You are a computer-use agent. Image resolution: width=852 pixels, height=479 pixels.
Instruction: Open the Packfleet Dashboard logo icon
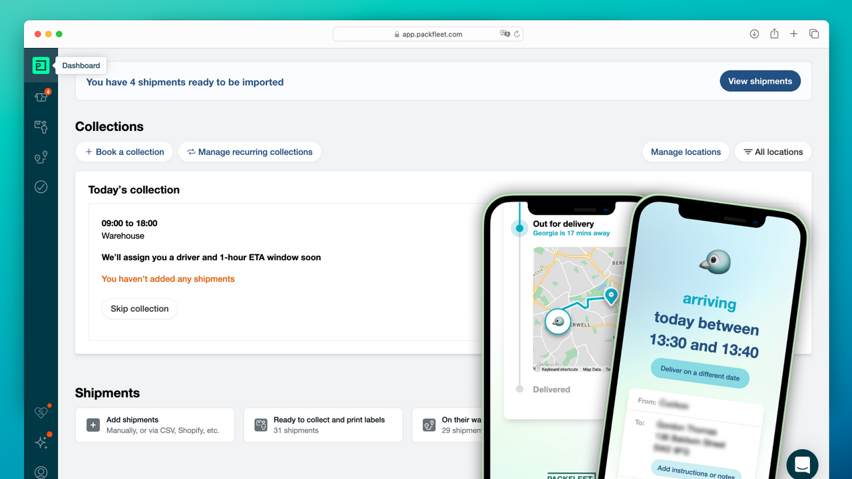[41, 65]
